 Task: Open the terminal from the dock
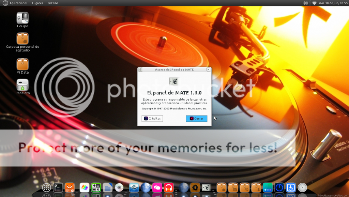58,187
